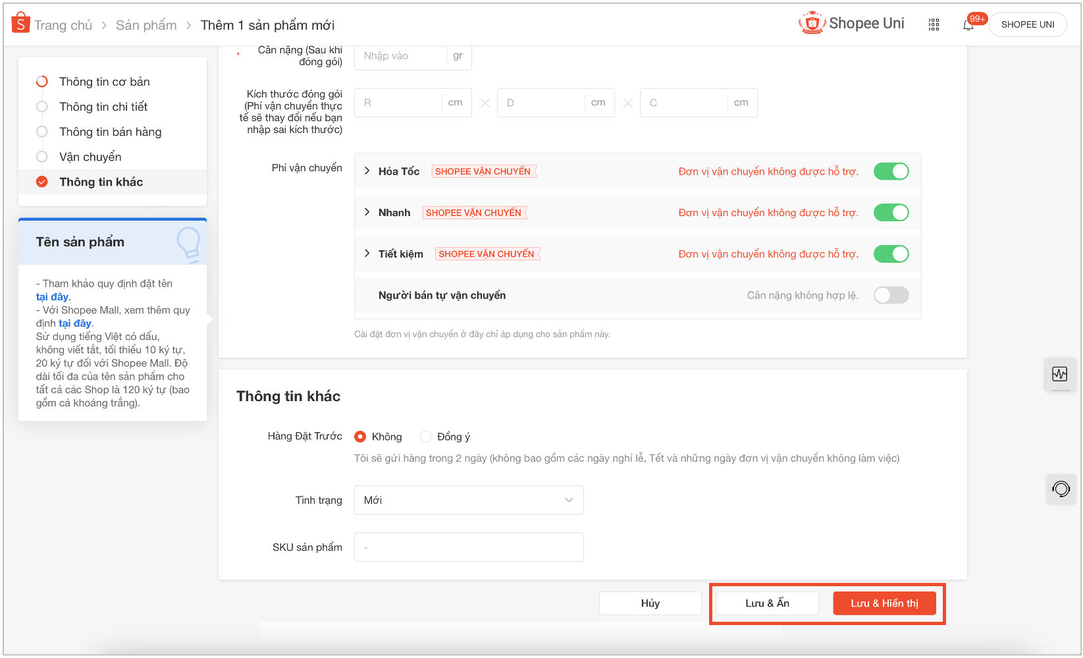The height and width of the screenshot is (658, 1083).
Task: Turn off Tiết kiệm shipping switch
Action: pos(891,254)
